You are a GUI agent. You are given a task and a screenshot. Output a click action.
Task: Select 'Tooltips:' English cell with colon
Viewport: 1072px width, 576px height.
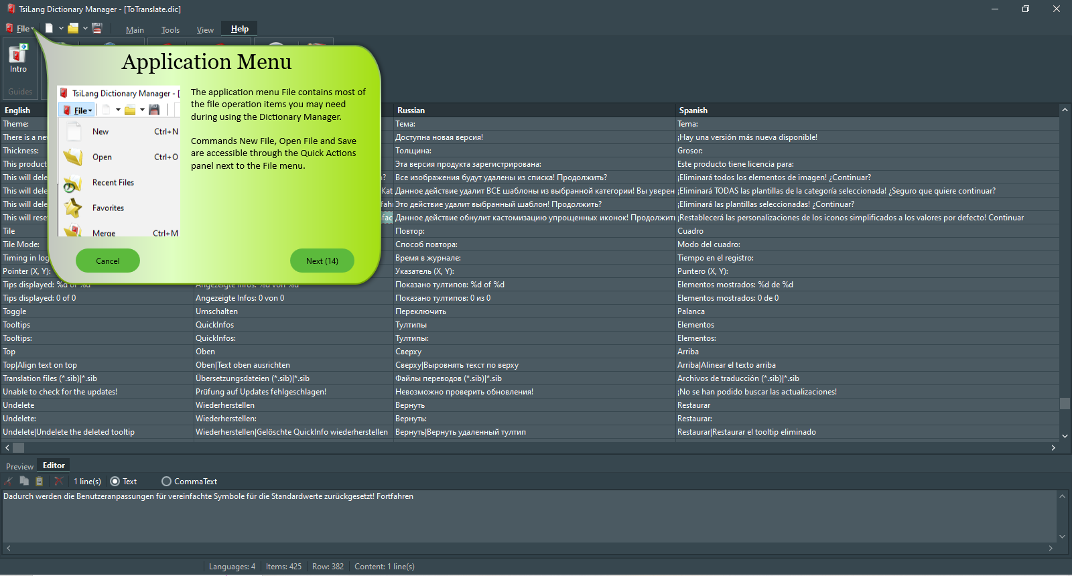pos(97,338)
